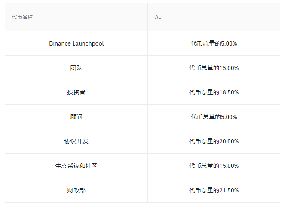The width and height of the screenshot is (285, 207).
Task: Click the word Launchpool in first row
Action: (88, 43)
